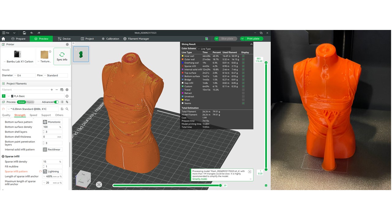Screen dimensions: 392x220
Task: Click the horizontal layer progress slider handle
Action: click(220, 185)
